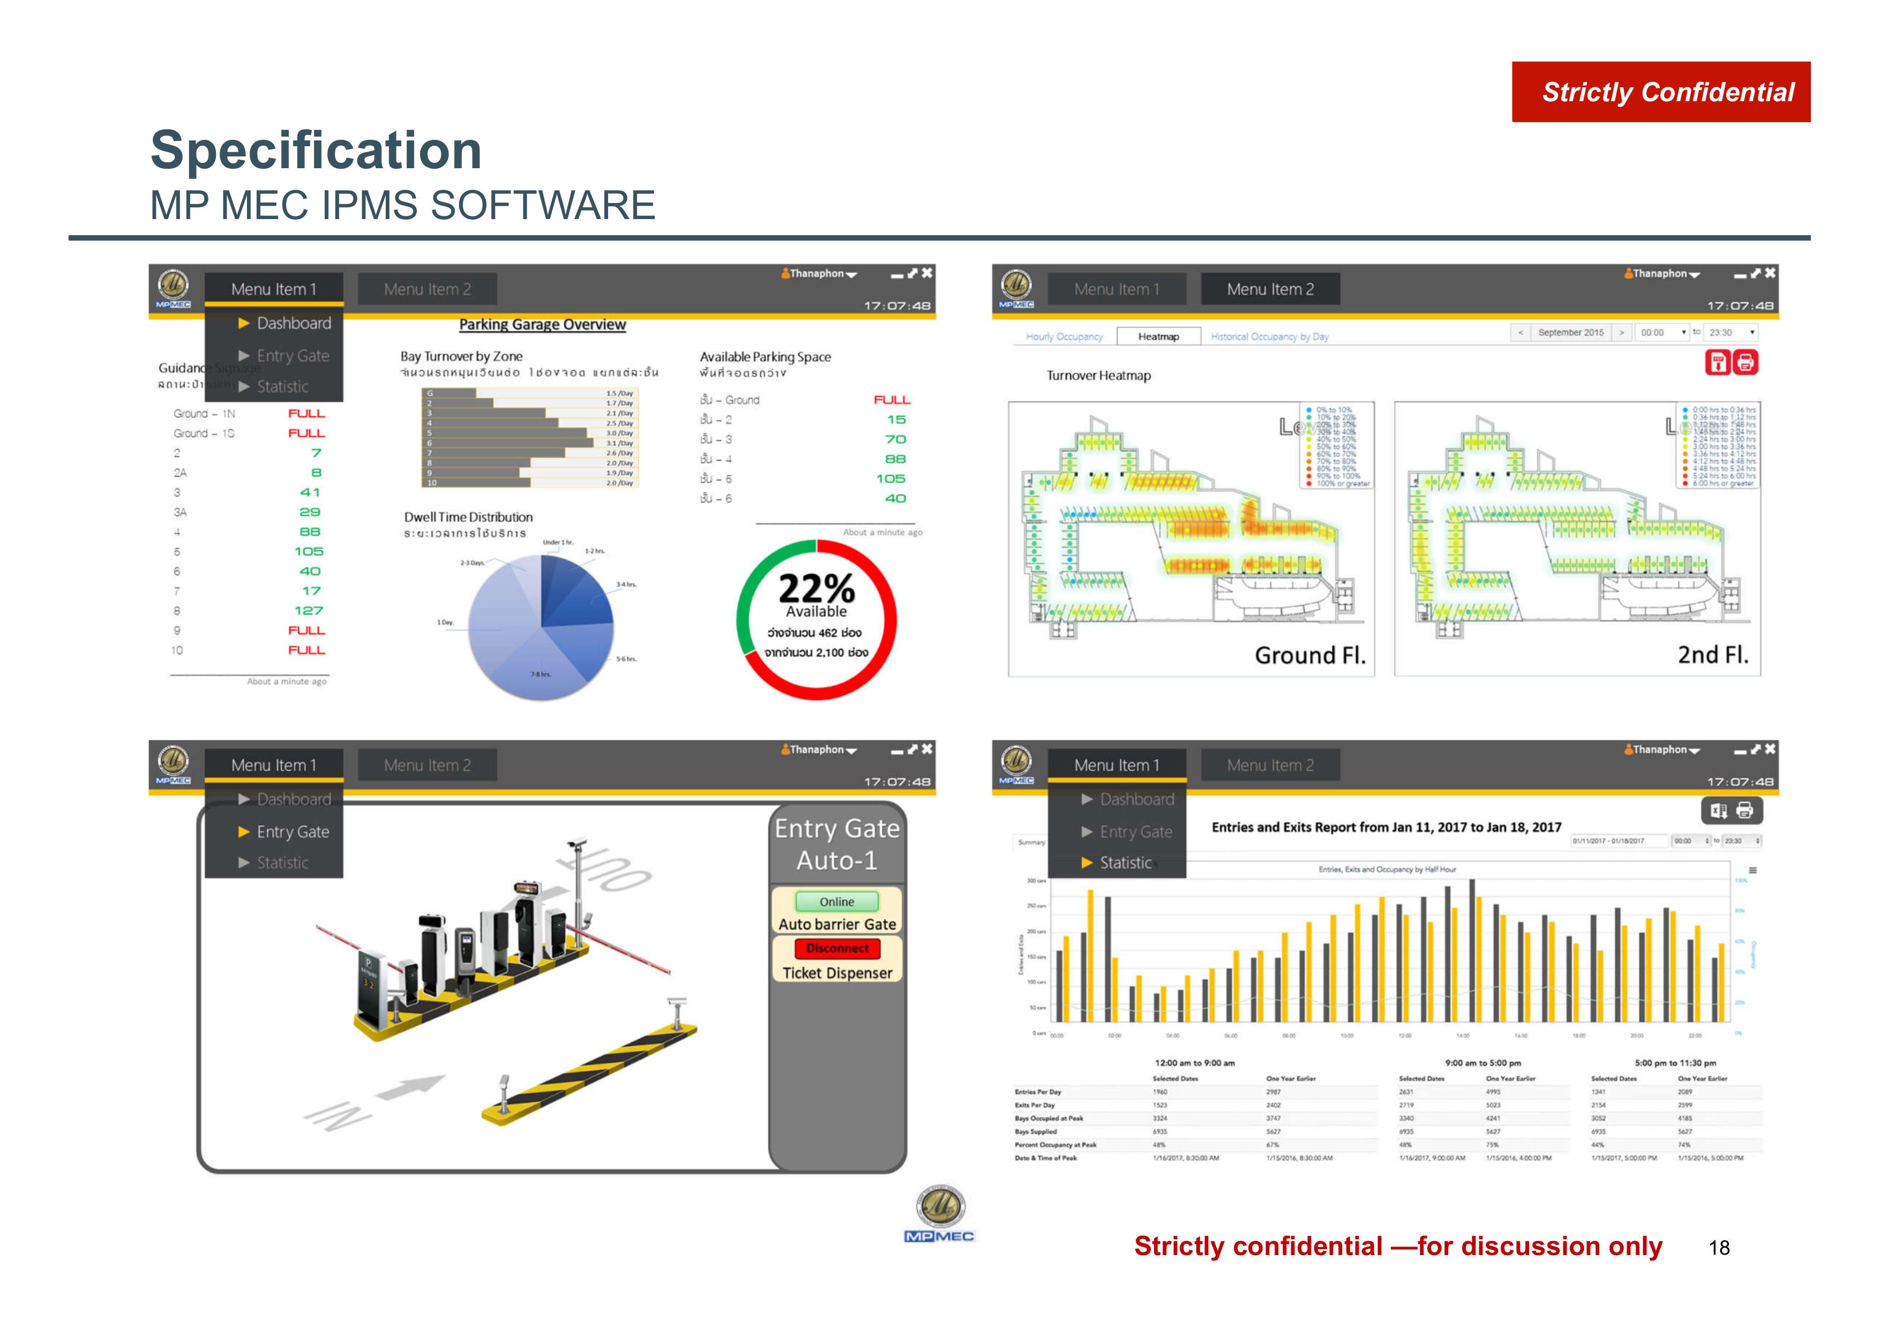Open the 00:00 start time dropdown in Heatmap

[x=1662, y=333]
